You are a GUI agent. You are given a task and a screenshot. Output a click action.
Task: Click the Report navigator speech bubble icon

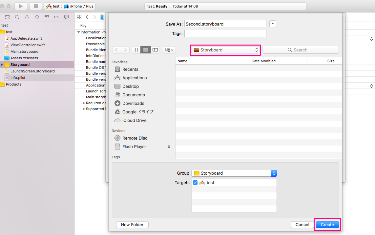(66, 17)
